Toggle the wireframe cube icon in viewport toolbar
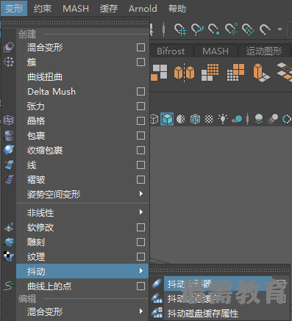Viewport: 292px width, 321px height. pyautogui.click(x=154, y=119)
